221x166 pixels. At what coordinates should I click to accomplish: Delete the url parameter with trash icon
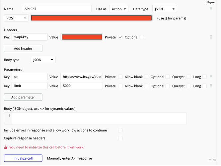pyautogui.click(x=211, y=77)
